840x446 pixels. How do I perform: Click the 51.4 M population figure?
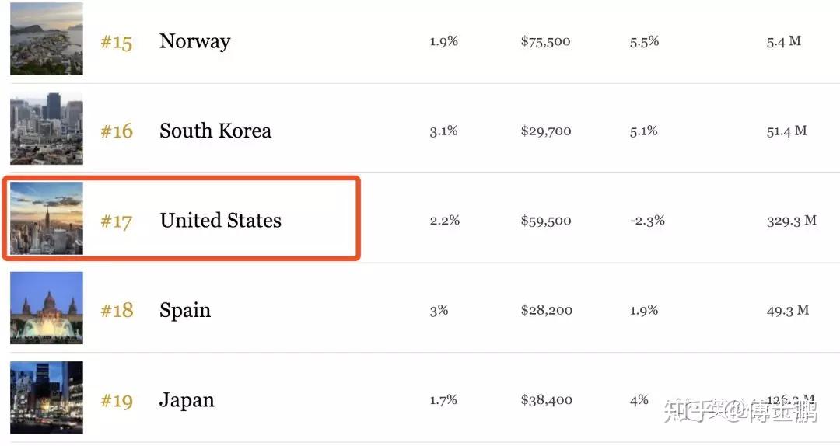point(786,131)
